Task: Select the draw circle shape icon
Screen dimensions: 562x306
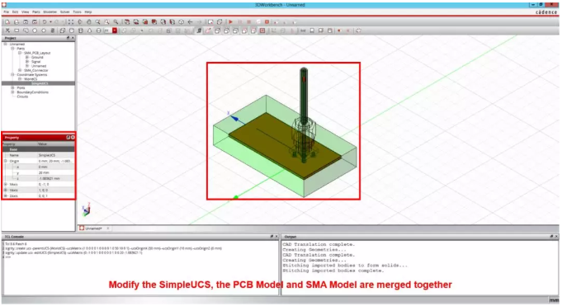Action: [x=35, y=31]
